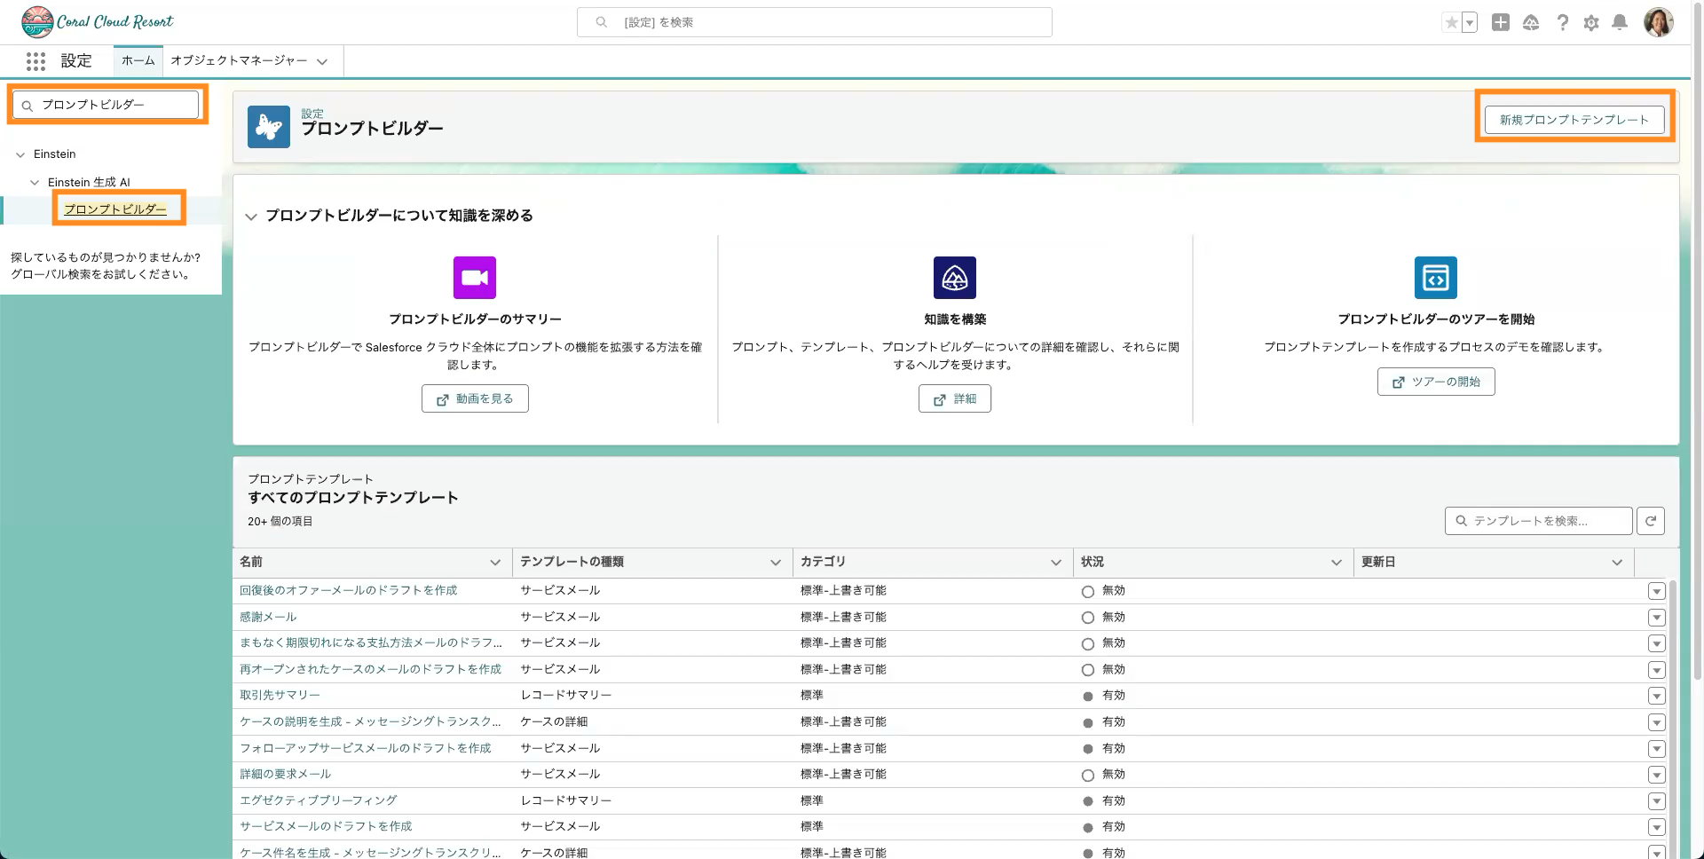Click 新規プロンプトテンプレート button
Screen dimensions: 1704x859
(x=1574, y=120)
